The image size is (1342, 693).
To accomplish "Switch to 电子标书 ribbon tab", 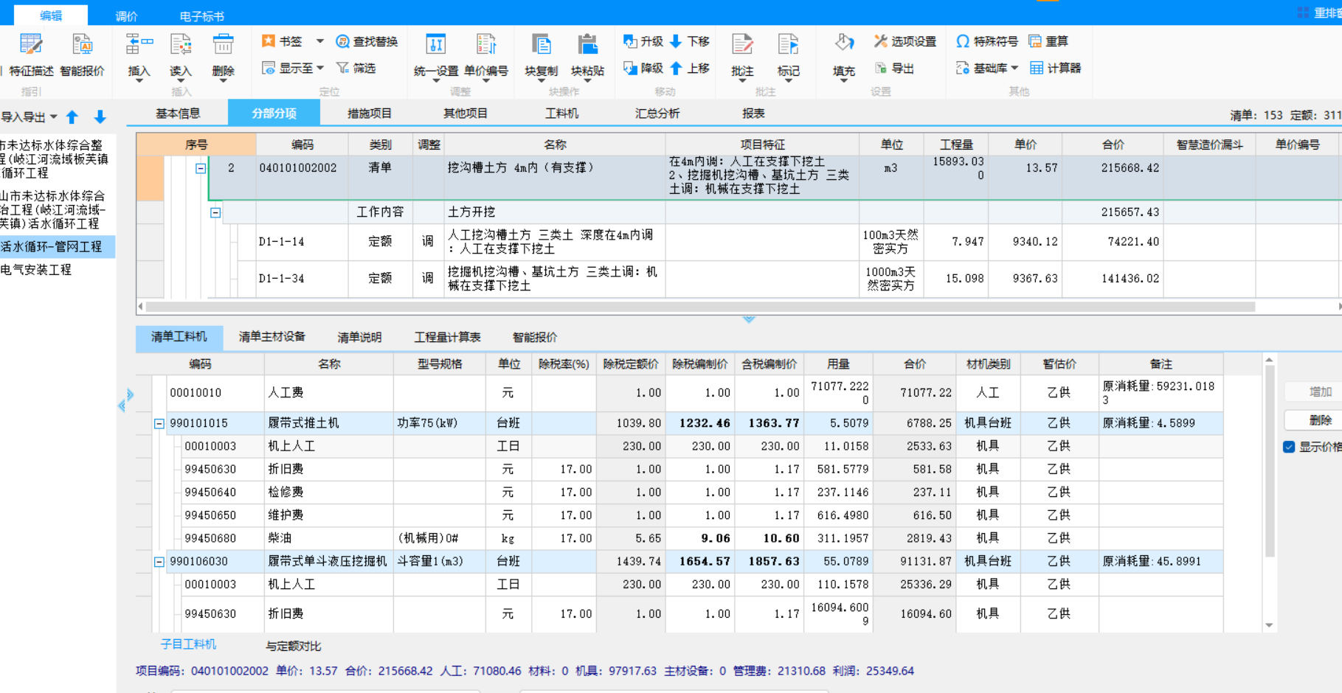I will (x=201, y=15).
